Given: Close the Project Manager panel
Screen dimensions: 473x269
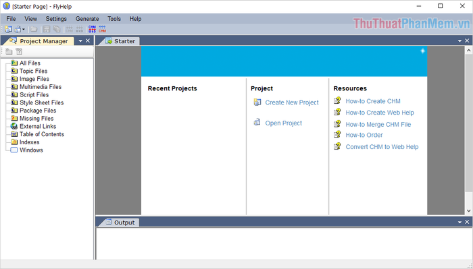Looking at the screenshot, I should point(88,40).
